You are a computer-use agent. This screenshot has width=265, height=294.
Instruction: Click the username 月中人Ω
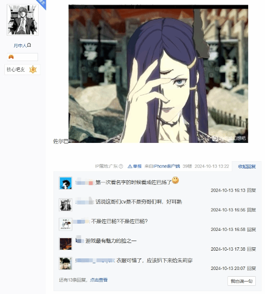[x=22, y=45]
